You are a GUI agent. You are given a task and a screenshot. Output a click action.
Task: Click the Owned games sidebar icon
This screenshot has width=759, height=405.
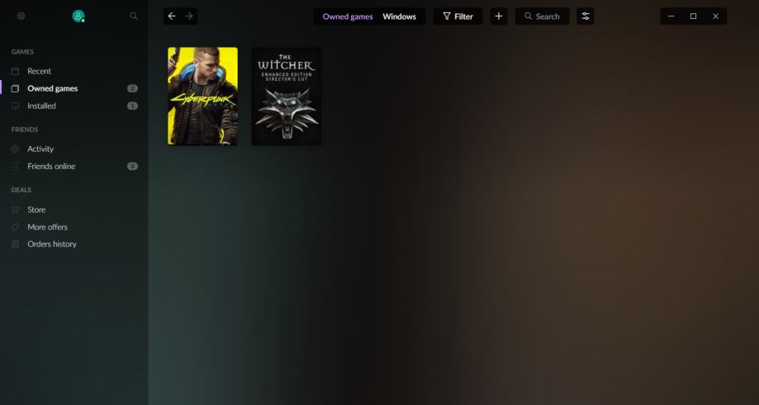16,88
